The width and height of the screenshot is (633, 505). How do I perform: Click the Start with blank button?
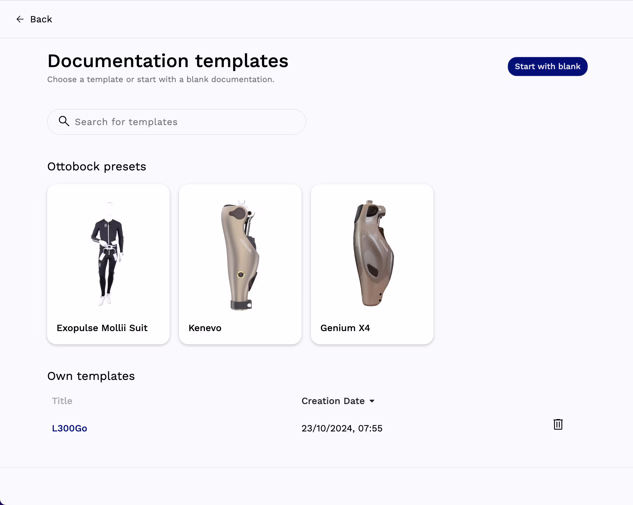pos(547,67)
